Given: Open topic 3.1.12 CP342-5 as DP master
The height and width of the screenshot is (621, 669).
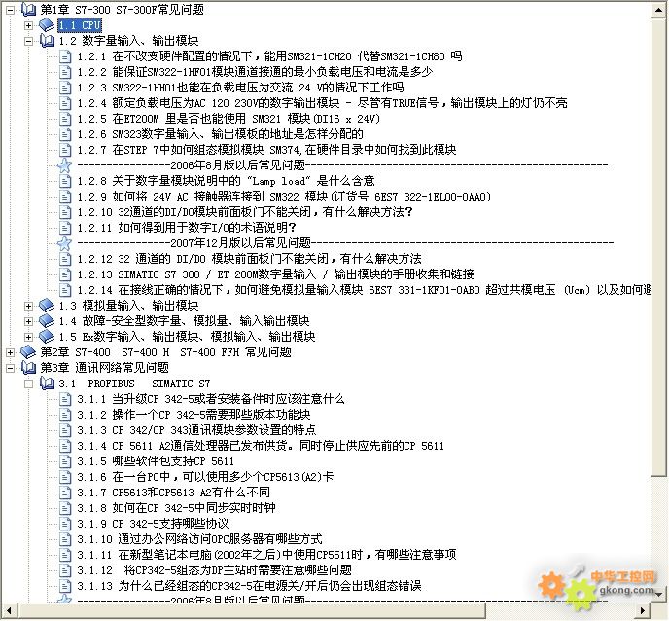Looking at the screenshot, I should (x=214, y=570).
